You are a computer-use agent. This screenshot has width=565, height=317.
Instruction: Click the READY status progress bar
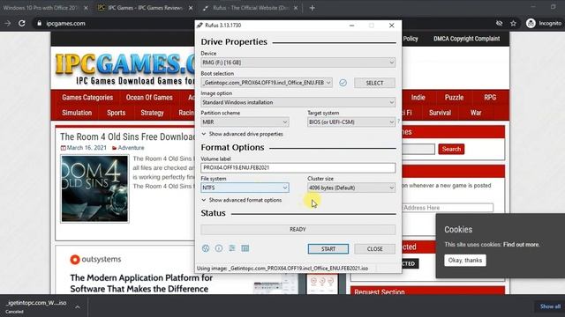point(298,229)
